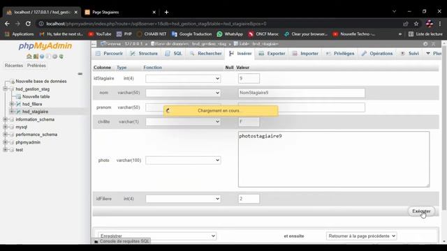Click the log out icon beside home
This screenshot has width=447, height=251.
point(36,56)
